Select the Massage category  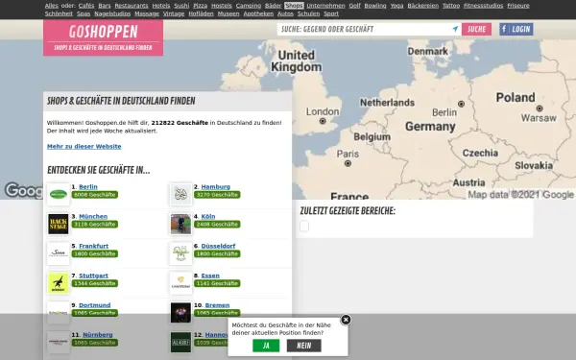click(147, 13)
